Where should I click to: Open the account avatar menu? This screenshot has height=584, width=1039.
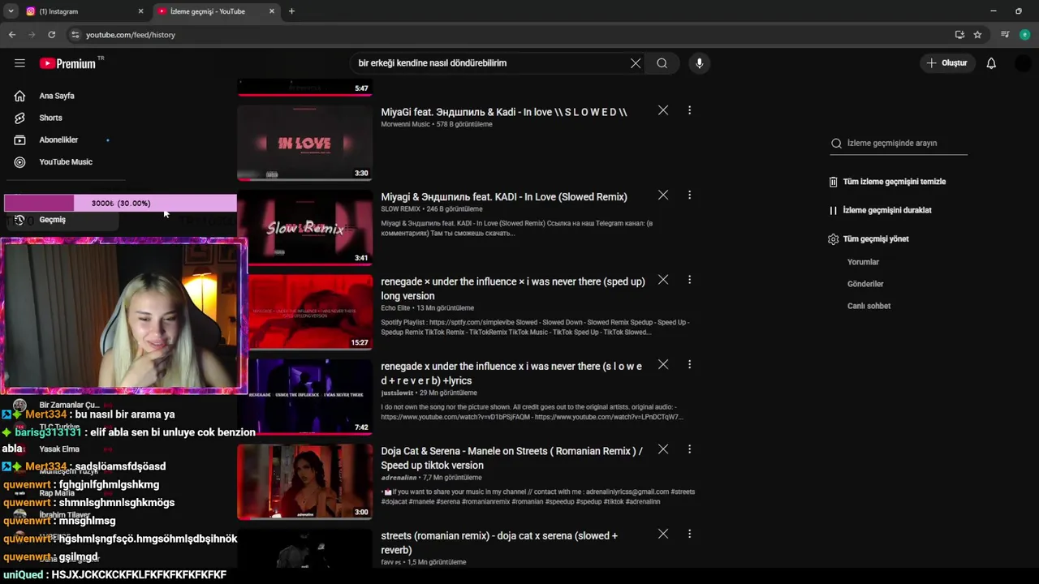pyautogui.click(x=1023, y=63)
